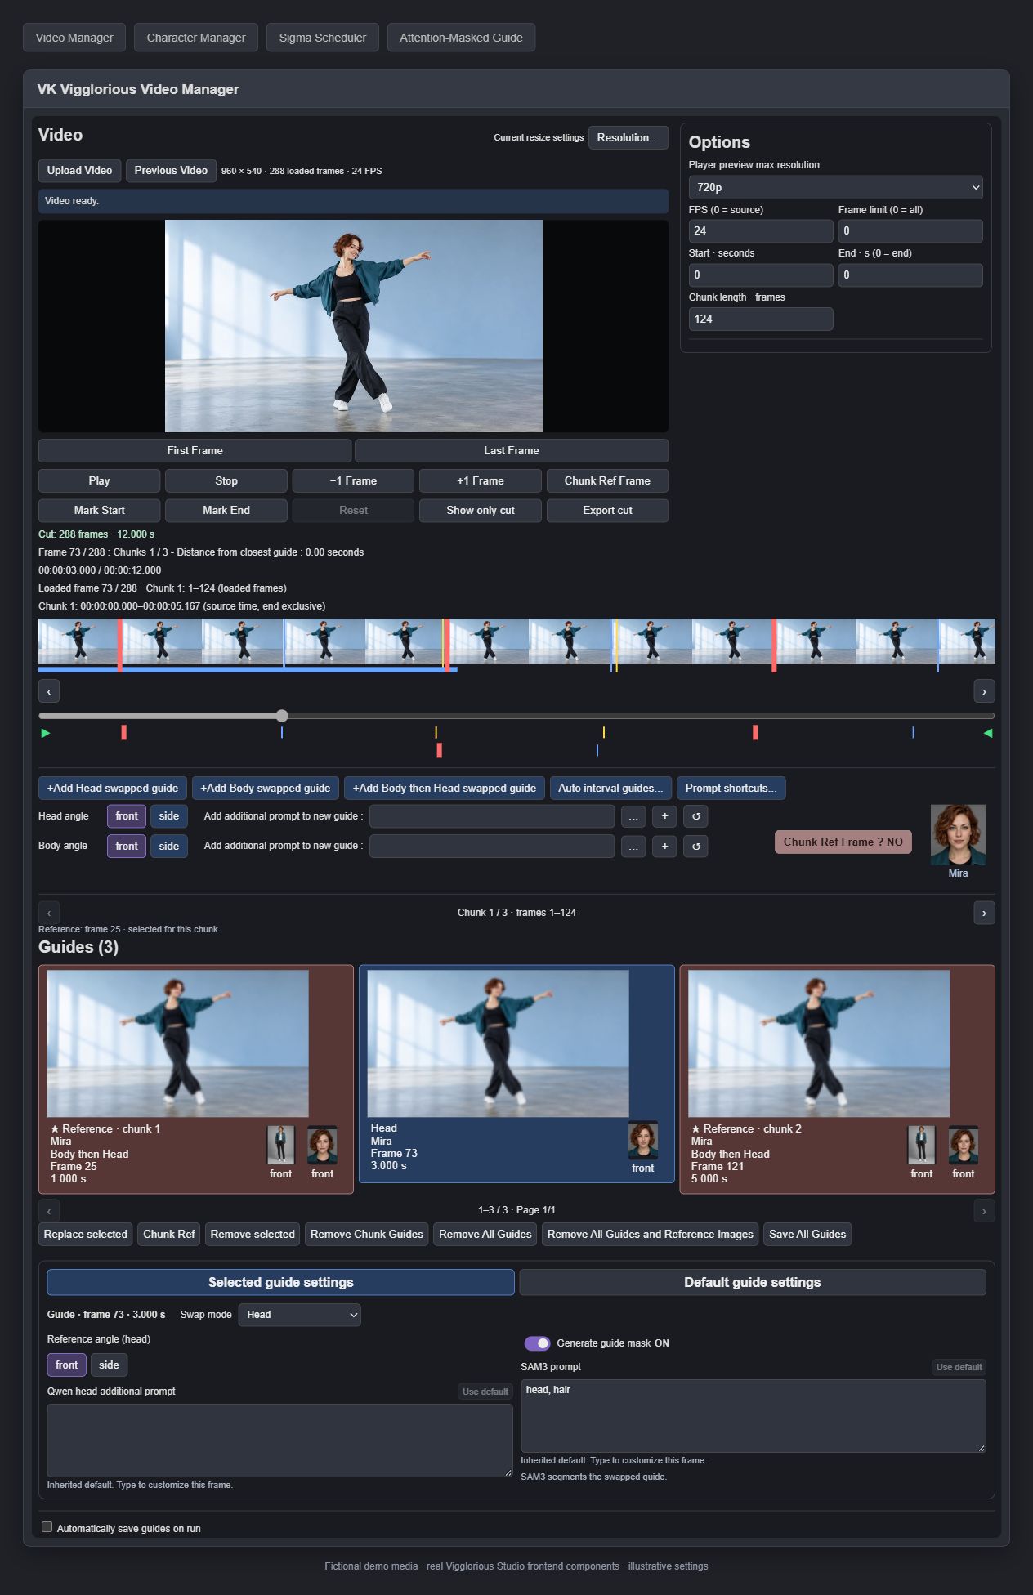Screen dimensions: 1033x1595
Task: Go to previous chunk with left chevron
Action: click(49, 913)
